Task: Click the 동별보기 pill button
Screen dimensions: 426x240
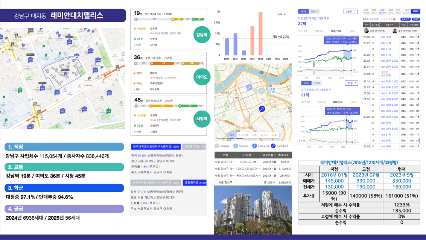Action: pyautogui.click(x=405, y=19)
